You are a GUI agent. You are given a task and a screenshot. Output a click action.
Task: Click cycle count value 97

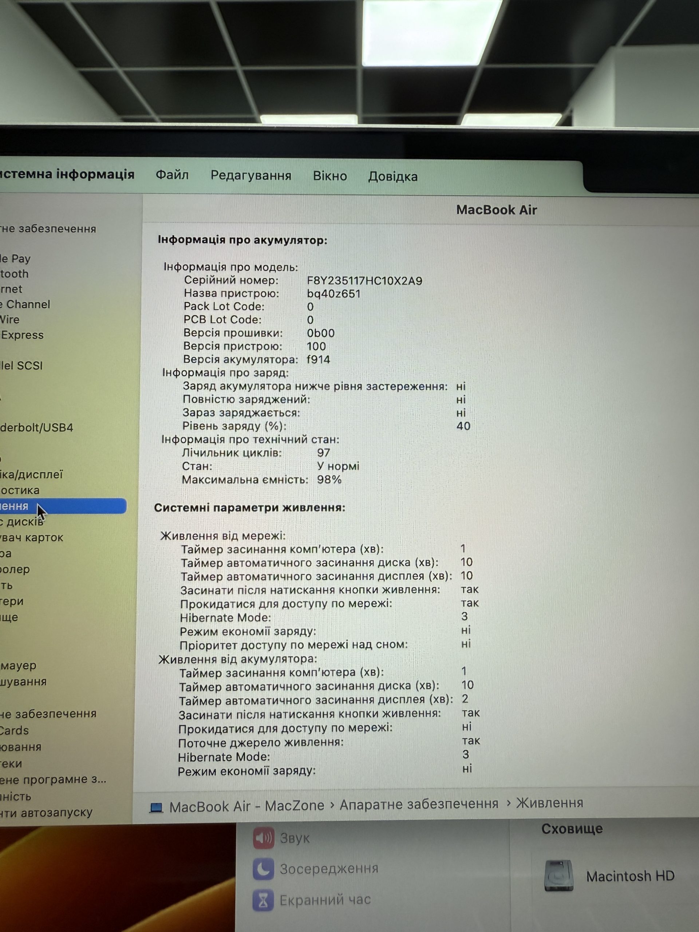(x=324, y=453)
